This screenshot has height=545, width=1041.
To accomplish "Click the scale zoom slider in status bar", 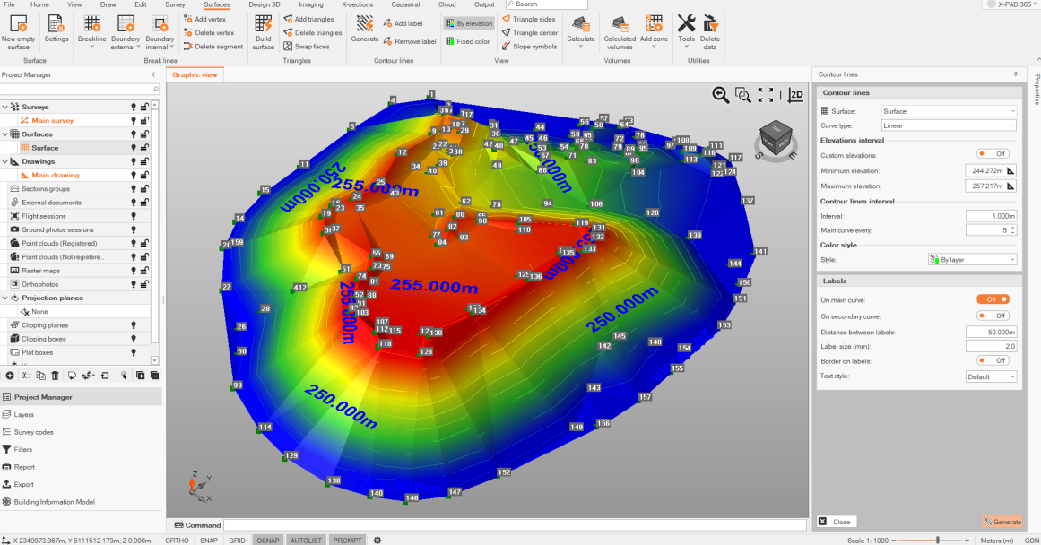I will [x=938, y=541].
